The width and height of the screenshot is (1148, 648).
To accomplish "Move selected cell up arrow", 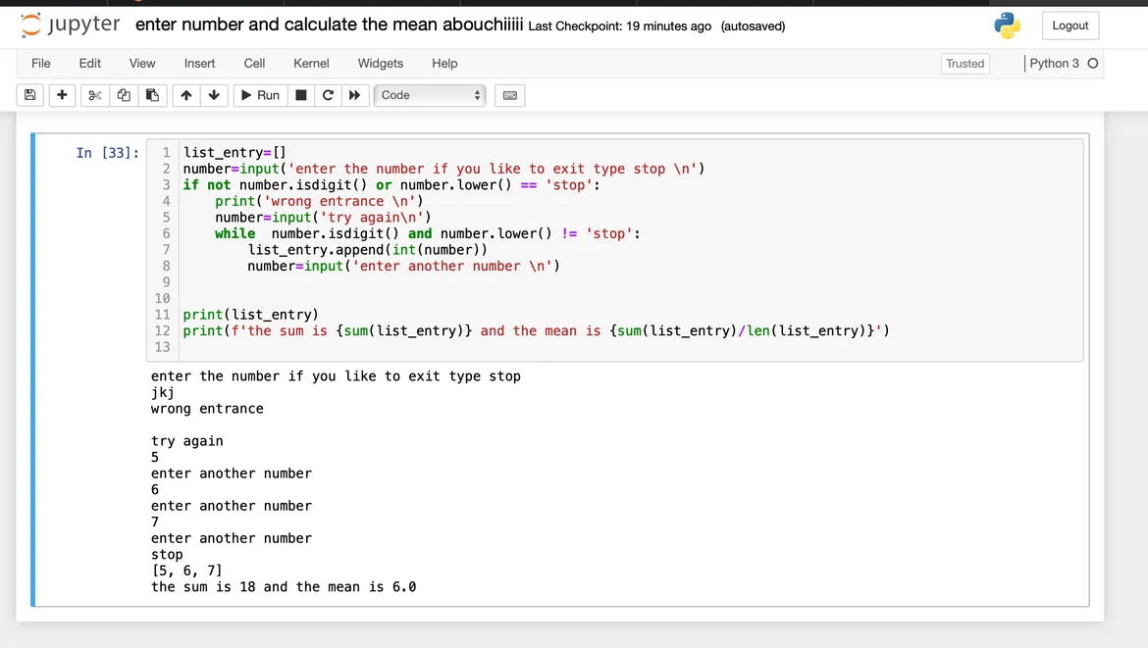I will [186, 95].
